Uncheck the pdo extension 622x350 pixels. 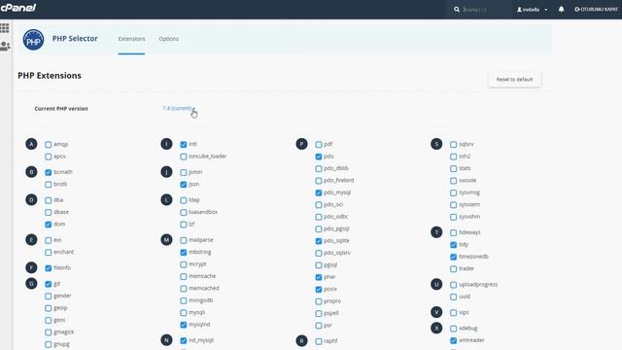click(319, 157)
